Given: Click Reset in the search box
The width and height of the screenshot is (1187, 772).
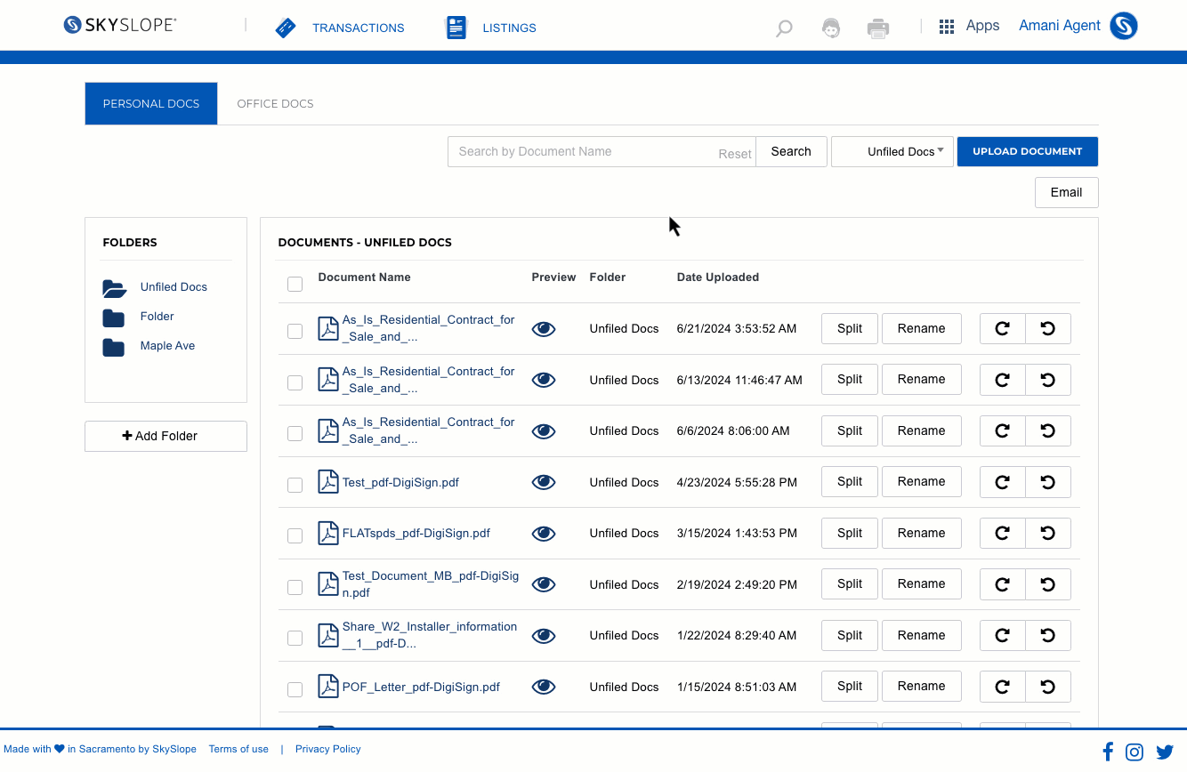Looking at the screenshot, I should click(x=735, y=154).
